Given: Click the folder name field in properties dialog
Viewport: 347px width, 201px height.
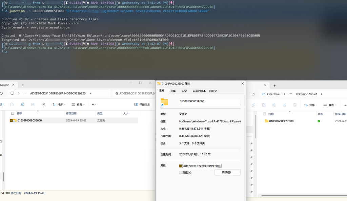Looking at the screenshot, I should pyautogui.click(x=210, y=102).
